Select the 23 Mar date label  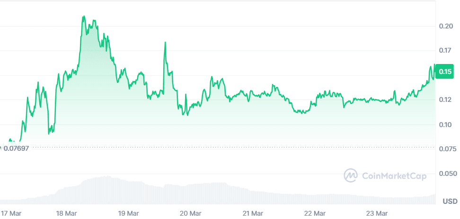coord(378,213)
